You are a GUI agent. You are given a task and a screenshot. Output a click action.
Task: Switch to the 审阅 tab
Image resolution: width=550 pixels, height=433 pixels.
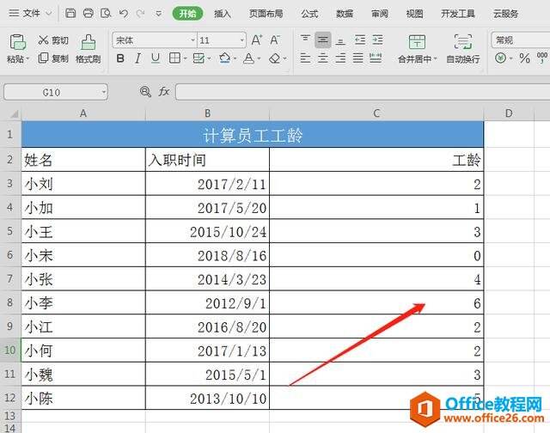tap(380, 14)
